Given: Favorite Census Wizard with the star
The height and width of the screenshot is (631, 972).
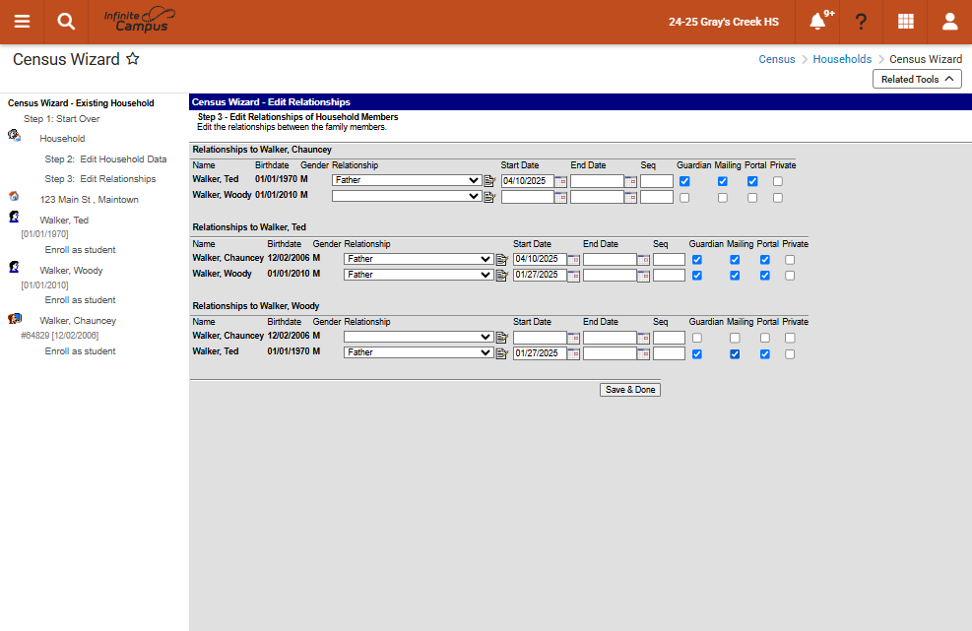Looking at the screenshot, I should click(x=133, y=59).
